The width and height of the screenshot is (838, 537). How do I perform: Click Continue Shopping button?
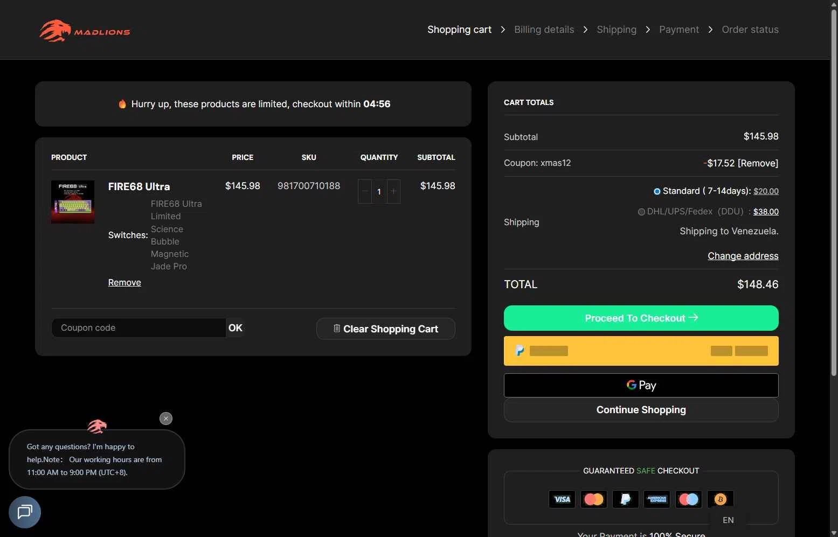pyautogui.click(x=641, y=410)
